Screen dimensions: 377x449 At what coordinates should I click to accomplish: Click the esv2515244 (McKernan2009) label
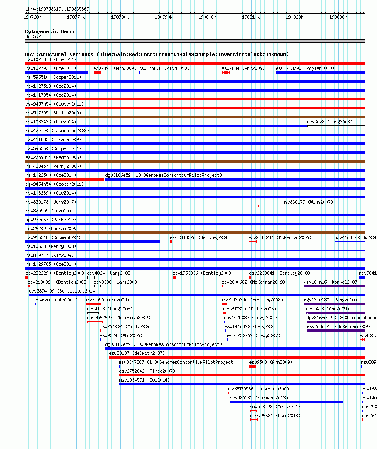click(280, 237)
